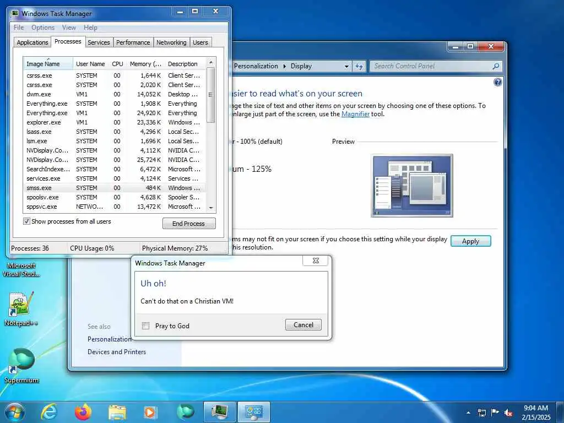This screenshot has height=423, width=564.
Task: Click Apply in the Display window
Action: (470, 241)
